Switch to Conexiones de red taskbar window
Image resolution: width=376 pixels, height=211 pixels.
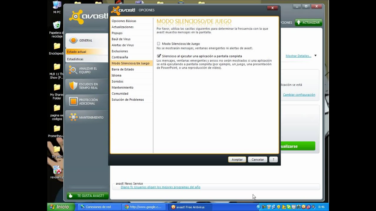(x=100, y=207)
